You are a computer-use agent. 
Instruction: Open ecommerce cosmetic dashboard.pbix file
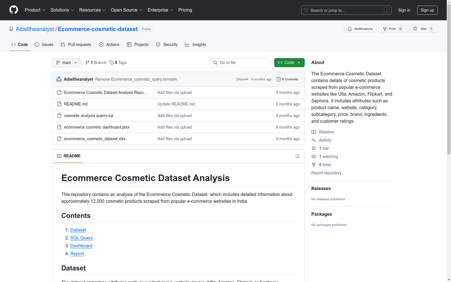point(97,127)
